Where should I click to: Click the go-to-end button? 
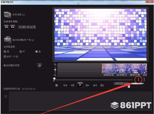point(95,85)
